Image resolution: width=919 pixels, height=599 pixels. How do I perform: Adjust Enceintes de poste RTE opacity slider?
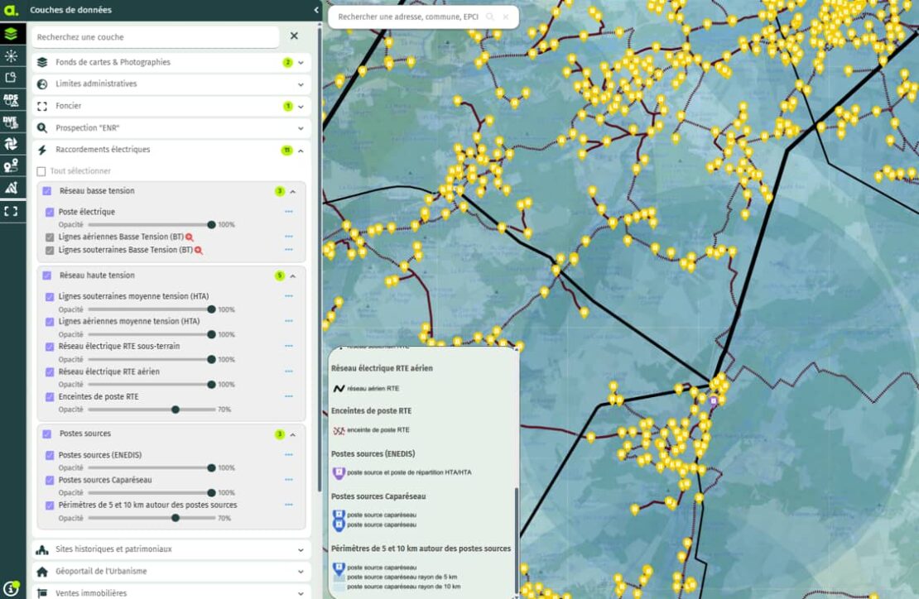[x=176, y=410]
